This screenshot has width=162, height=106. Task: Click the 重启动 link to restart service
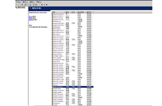[x=31, y=20]
